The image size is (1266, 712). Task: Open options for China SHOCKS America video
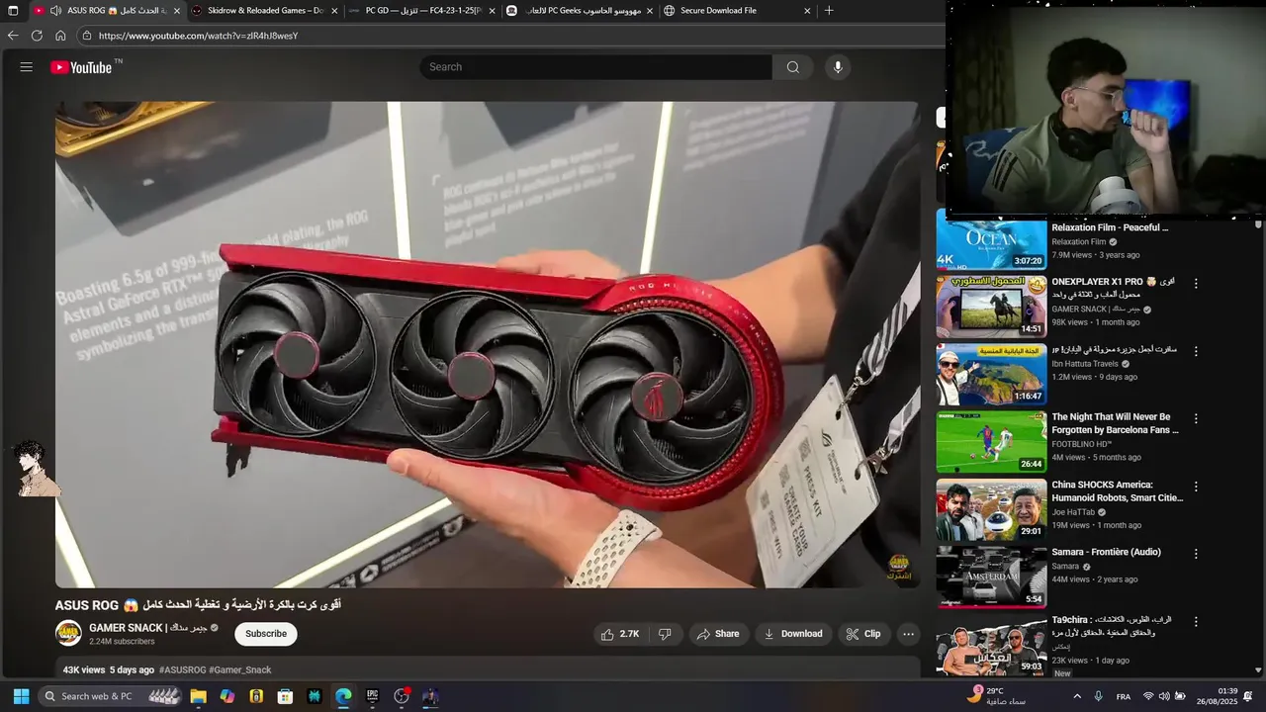coord(1196,487)
